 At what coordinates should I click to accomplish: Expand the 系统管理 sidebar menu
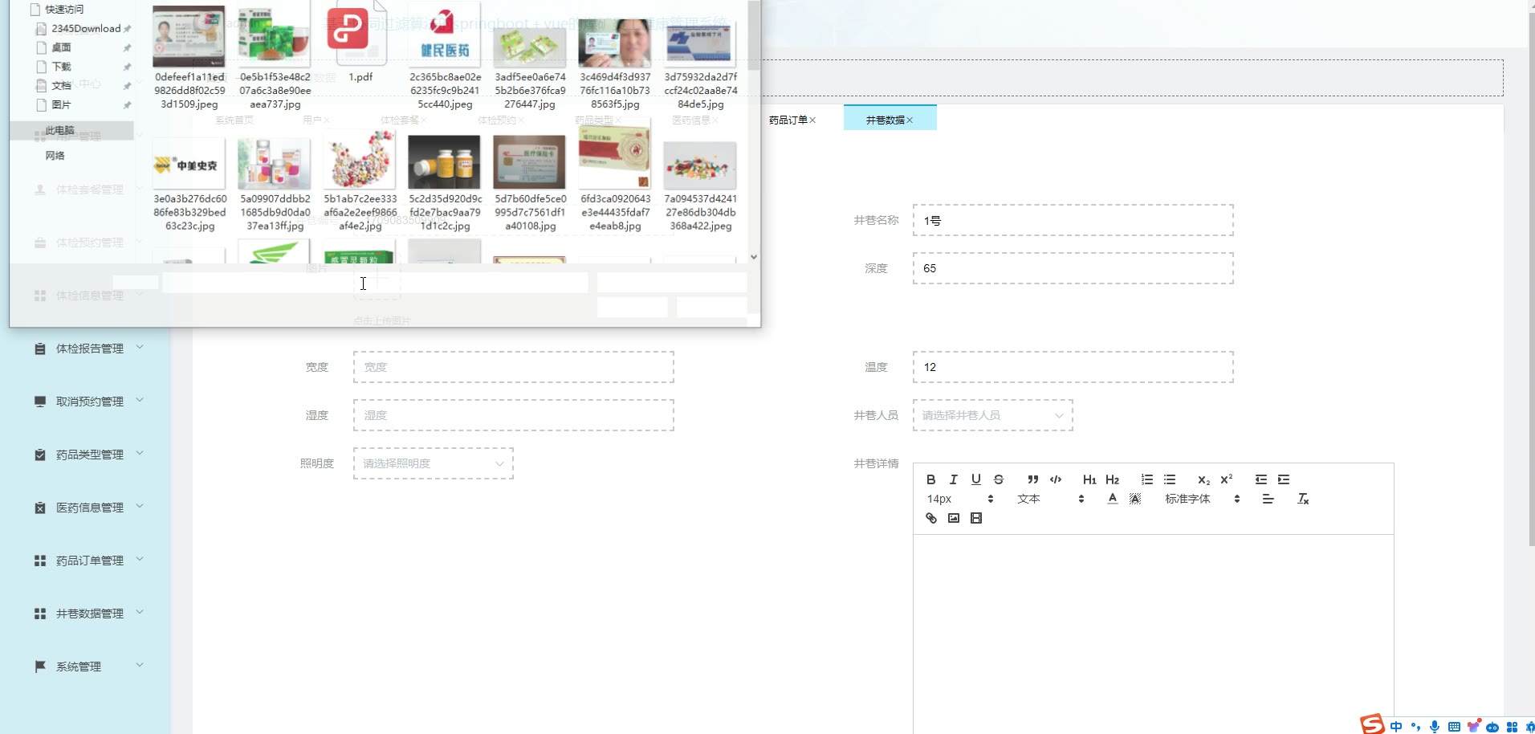[x=89, y=667]
